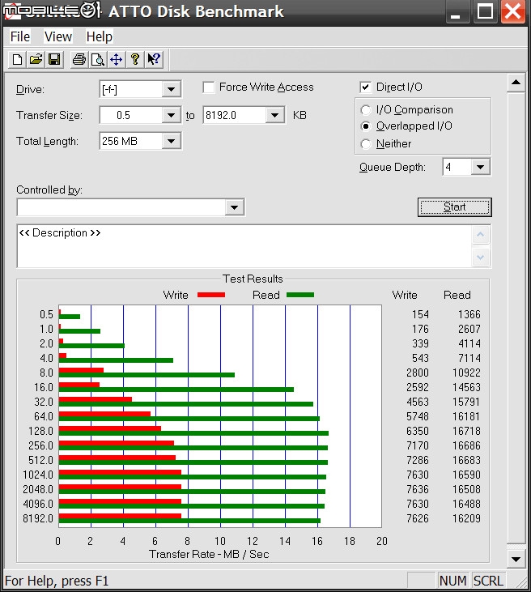Click the Start benchmark button
Viewport: 531px width, 592px height.
(x=454, y=207)
